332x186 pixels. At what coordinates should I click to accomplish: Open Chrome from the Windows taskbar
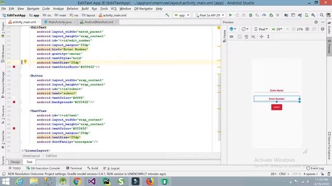(77, 181)
